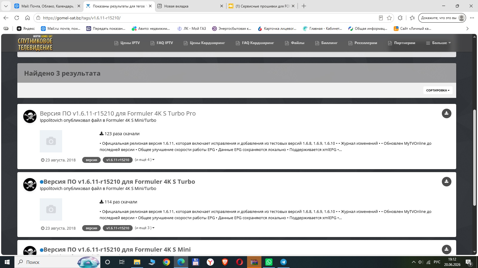This screenshot has width=478, height=268.
Task: Turn on immersive reader view
Action: 381,18
